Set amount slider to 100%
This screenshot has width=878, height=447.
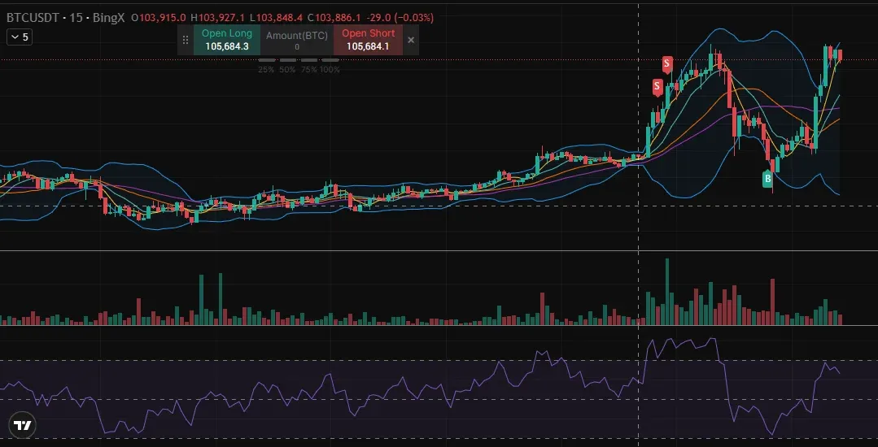[x=330, y=69]
